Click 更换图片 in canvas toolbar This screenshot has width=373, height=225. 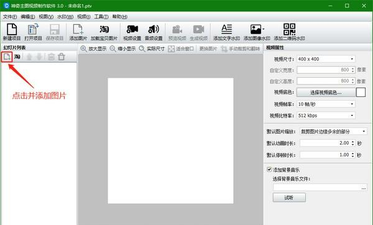tap(208, 48)
